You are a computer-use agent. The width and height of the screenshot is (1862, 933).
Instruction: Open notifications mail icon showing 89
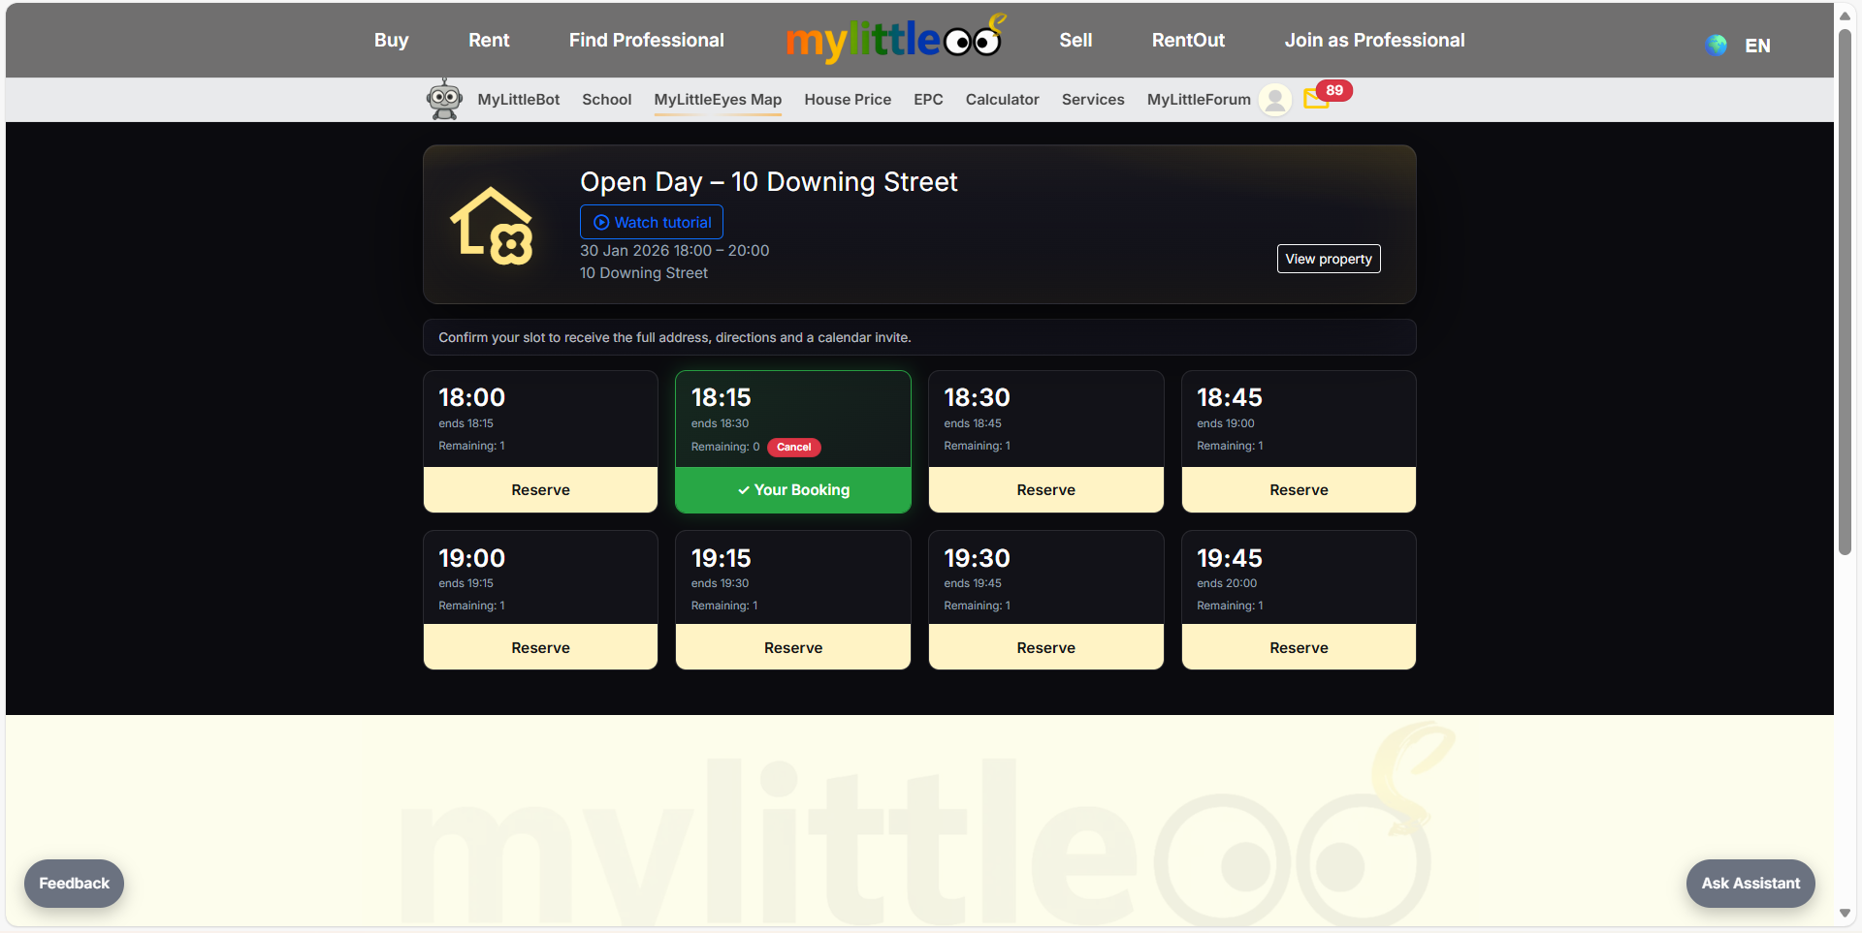[x=1316, y=100]
